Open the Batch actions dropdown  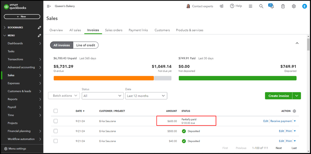64,96
